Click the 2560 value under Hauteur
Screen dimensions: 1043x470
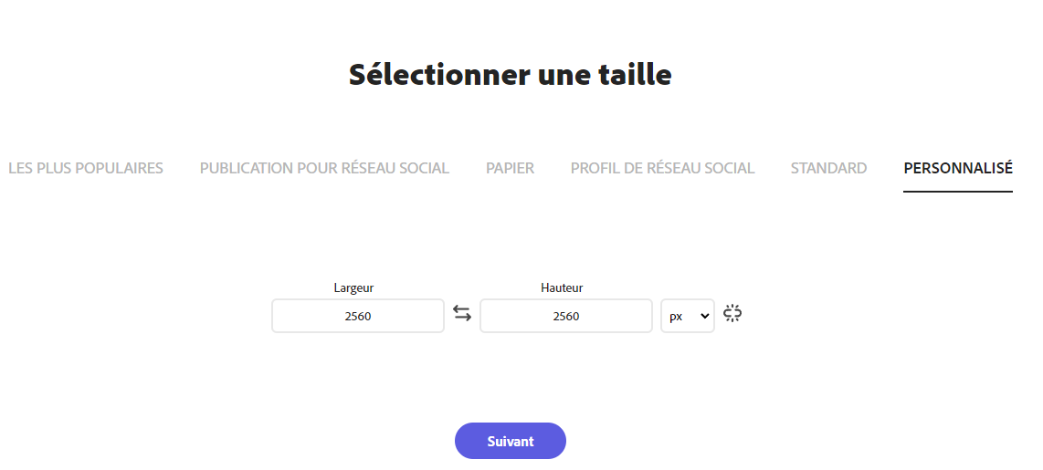pyautogui.click(x=566, y=317)
